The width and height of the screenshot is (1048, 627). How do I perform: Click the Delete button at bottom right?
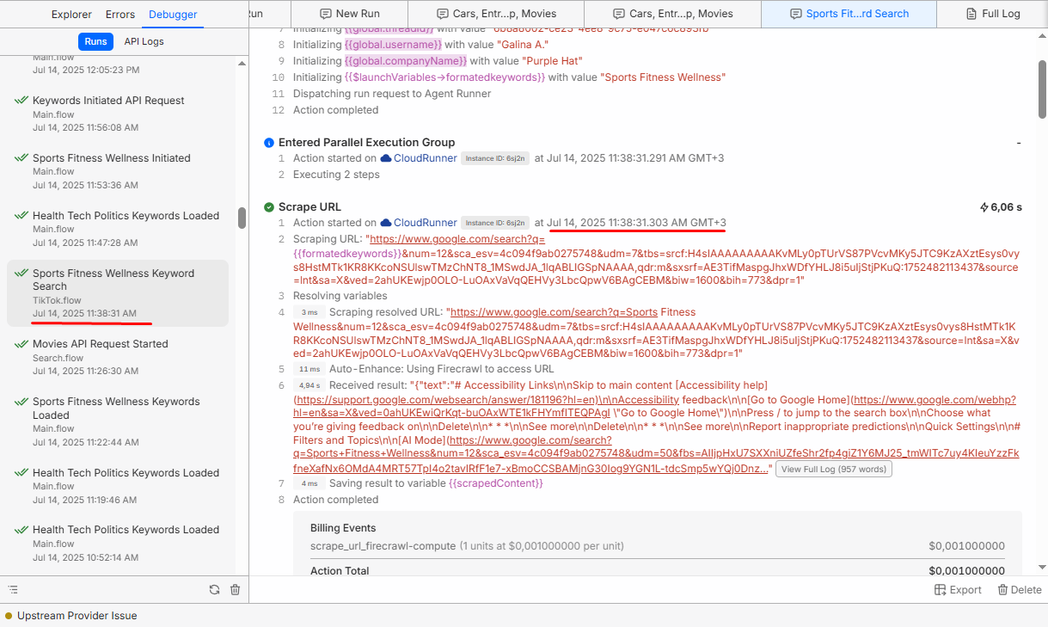(1020, 590)
